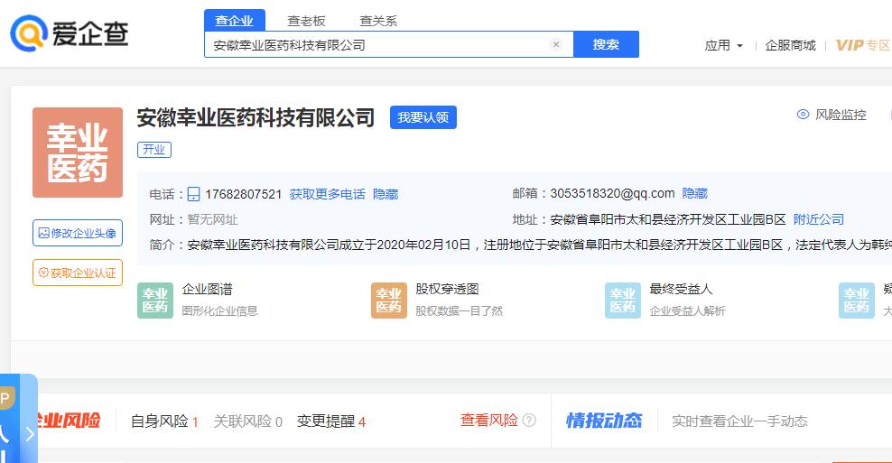Click the 获取企业认证 button
The image size is (892, 463).
[78, 273]
